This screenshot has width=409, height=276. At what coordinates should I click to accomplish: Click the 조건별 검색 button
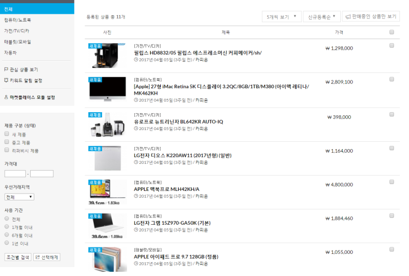pyautogui.click(x=18, y=257)
